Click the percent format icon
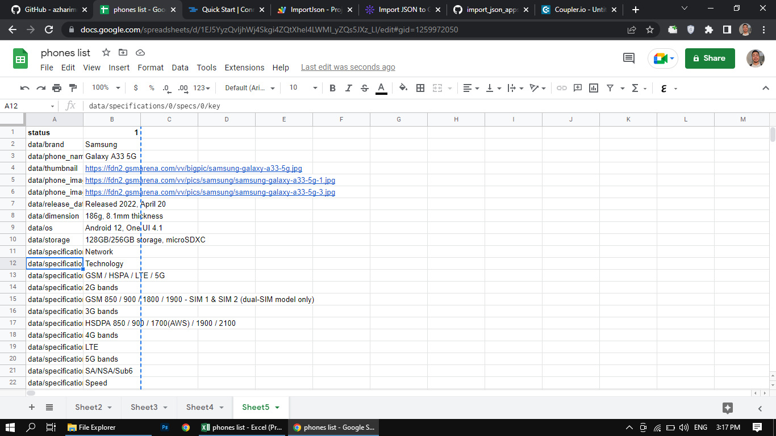 [x=151, y=88]
